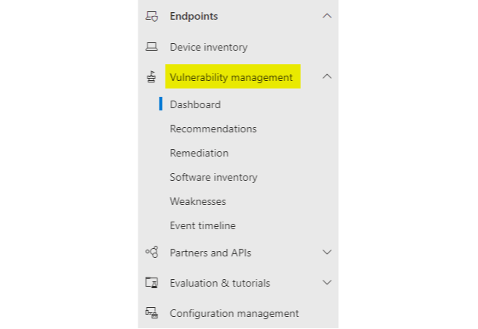Image resolution: width=478 pixels, height=329 pixels.
Task: Click the Endpoints shield device icon
Action: 151,16
